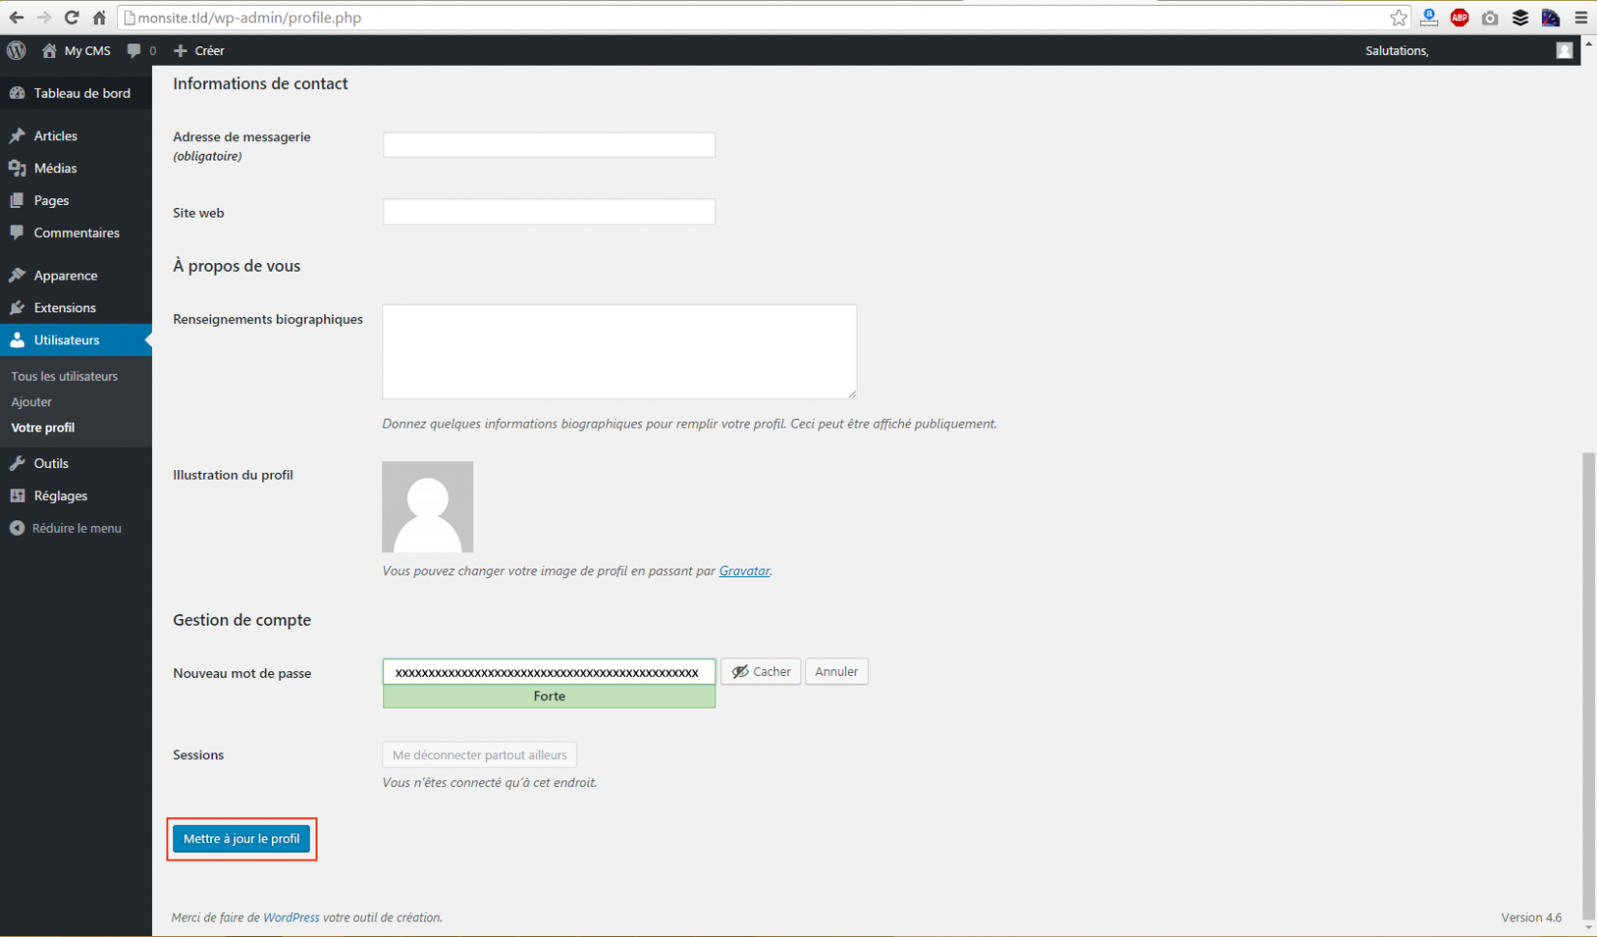
Task: Click the Adblock Plus browser extension icon
Action: click(1460, 16)
